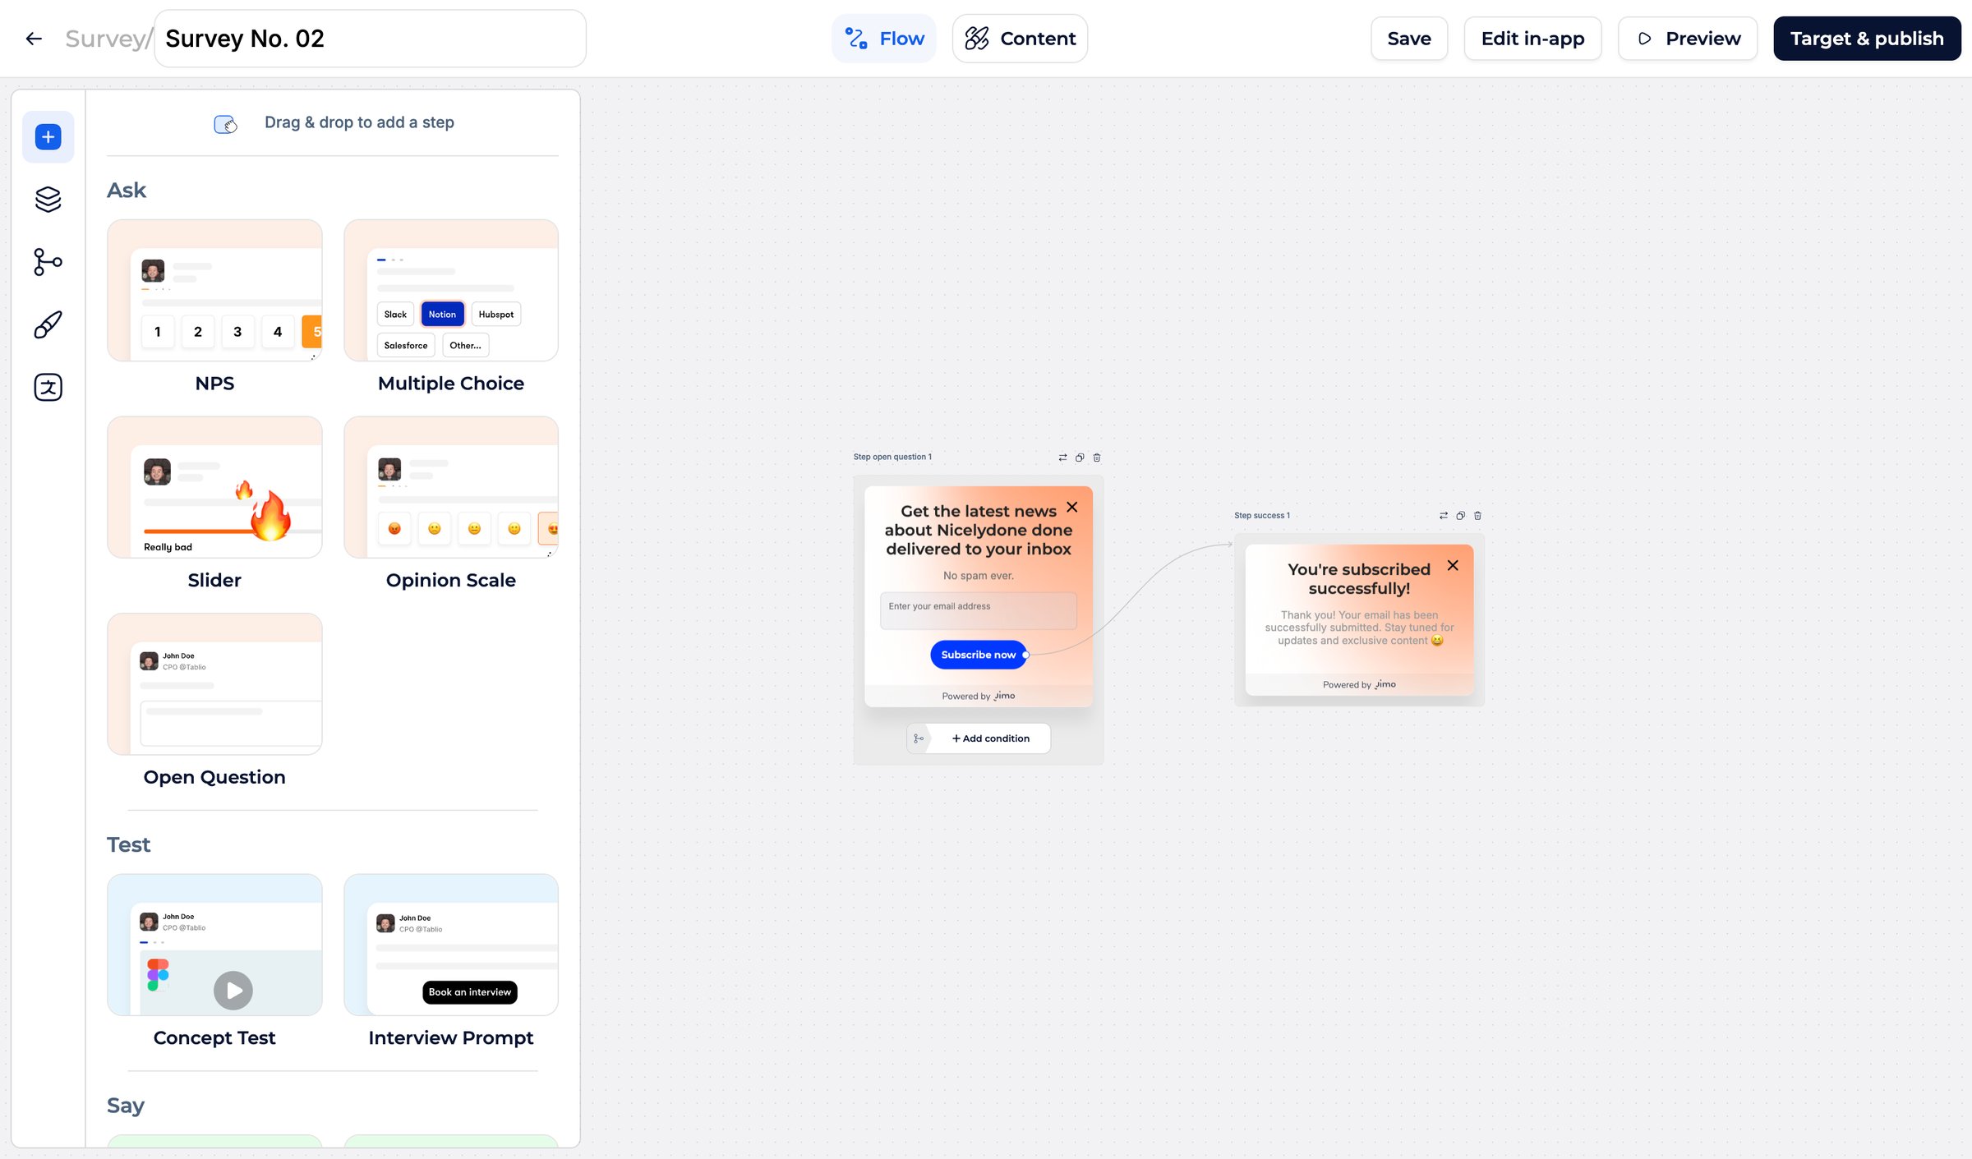
Task: Open the survey Preview
Action: [x=1688, y=39]
